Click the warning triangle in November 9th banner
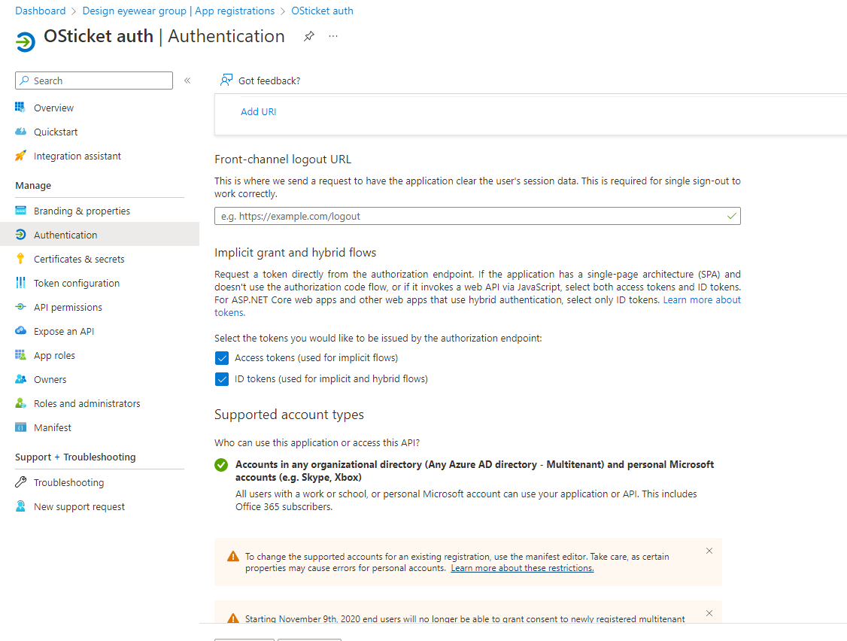Image resolution: width=847 pixels, height=641 pixels. [233, 618]
